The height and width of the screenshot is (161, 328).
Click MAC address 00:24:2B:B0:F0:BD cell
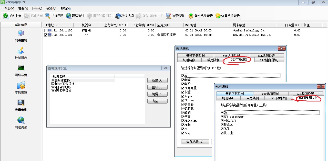(198, 35)
